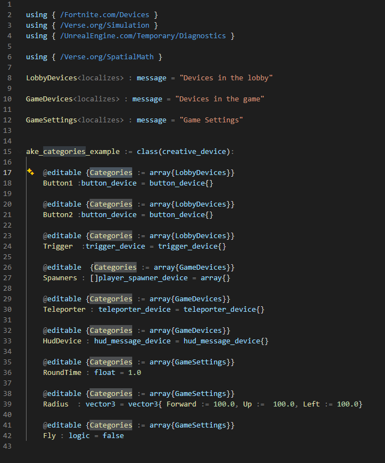The width and height of the screenshot is (385, 463).
Task: Click the Trigger variable name on line 24
Action: (x=58, y=246)
